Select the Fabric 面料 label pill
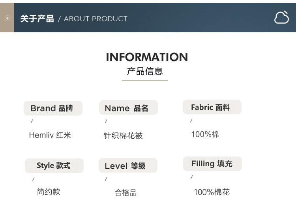This screenshot has height=214, width=296. click(212, 107)
